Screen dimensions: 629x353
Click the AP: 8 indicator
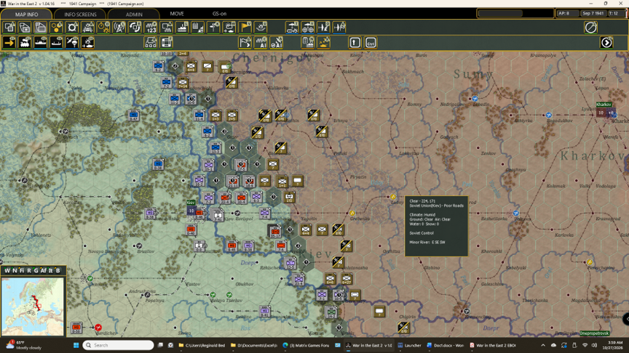(567, 13)
